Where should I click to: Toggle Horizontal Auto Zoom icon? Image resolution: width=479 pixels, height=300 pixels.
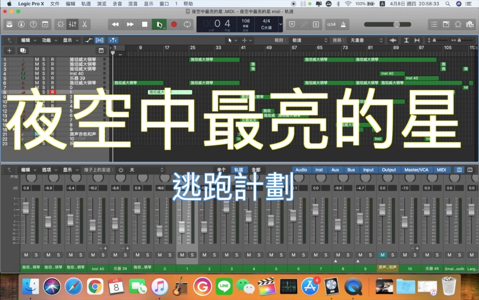[x=417, y=40]
